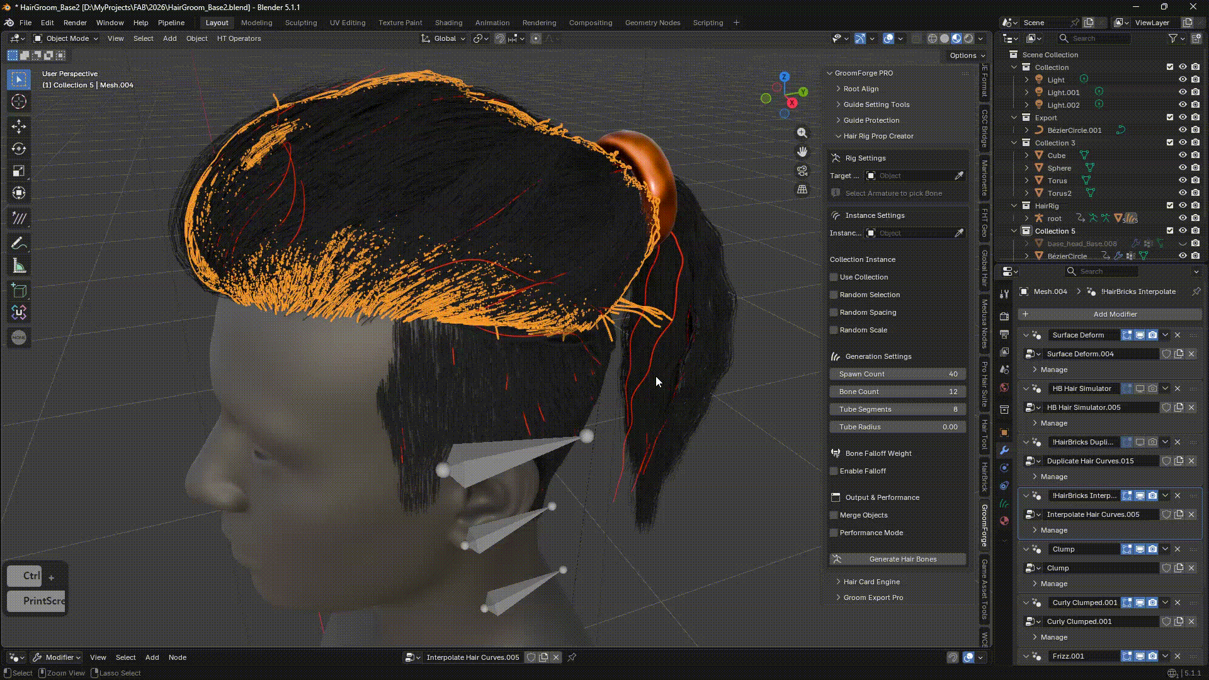
Task: Click the Target Object field
Action: click(908, 176)
